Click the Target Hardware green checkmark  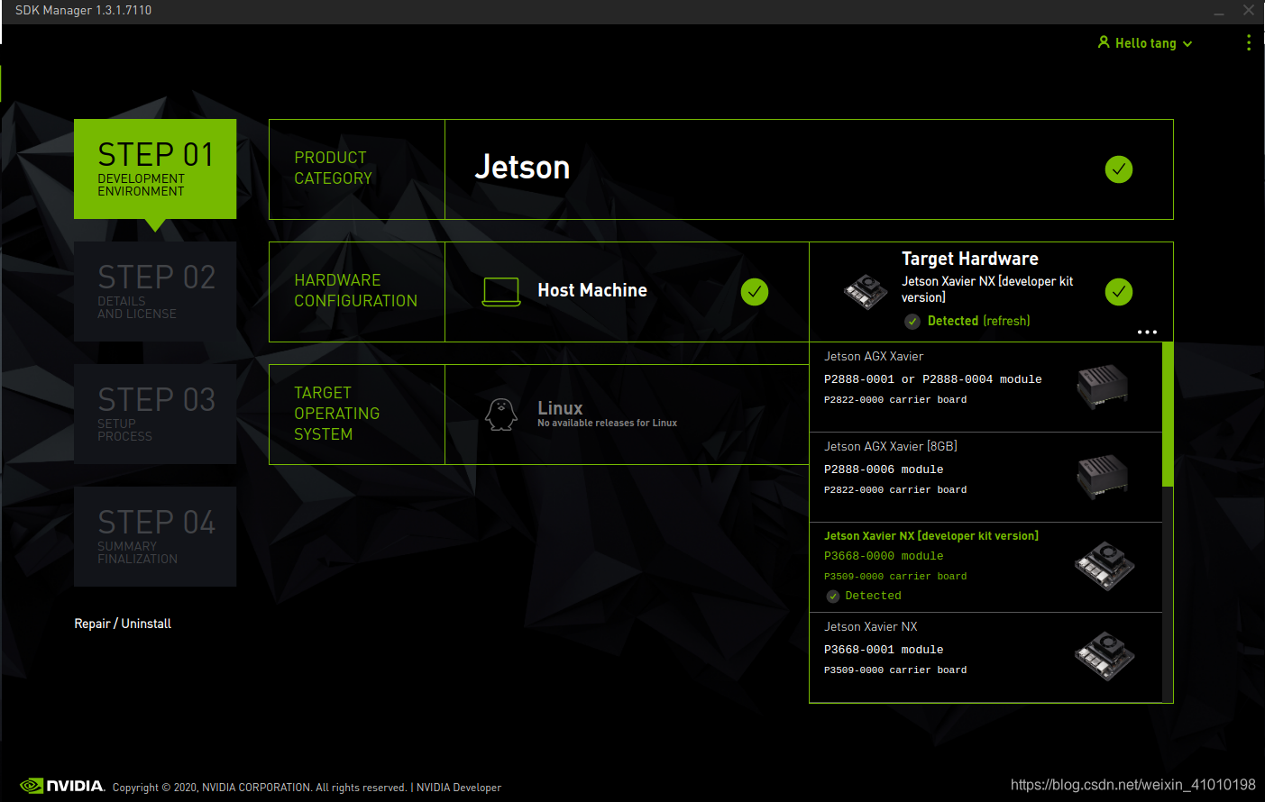click(1119, 292)
